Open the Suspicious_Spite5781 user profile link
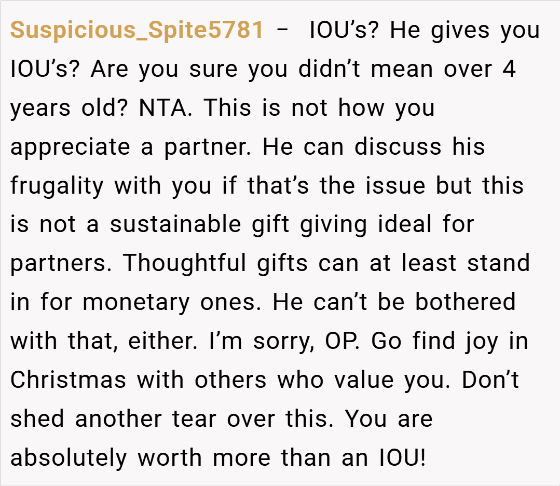Viewport: 560px width, 486px height. click(x=137, y=31)
